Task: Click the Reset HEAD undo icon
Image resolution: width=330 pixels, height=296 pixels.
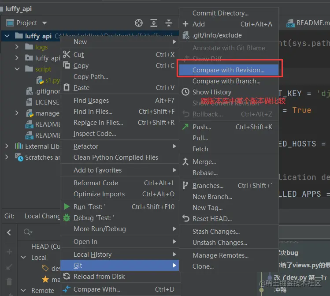Action: [185, 218]
